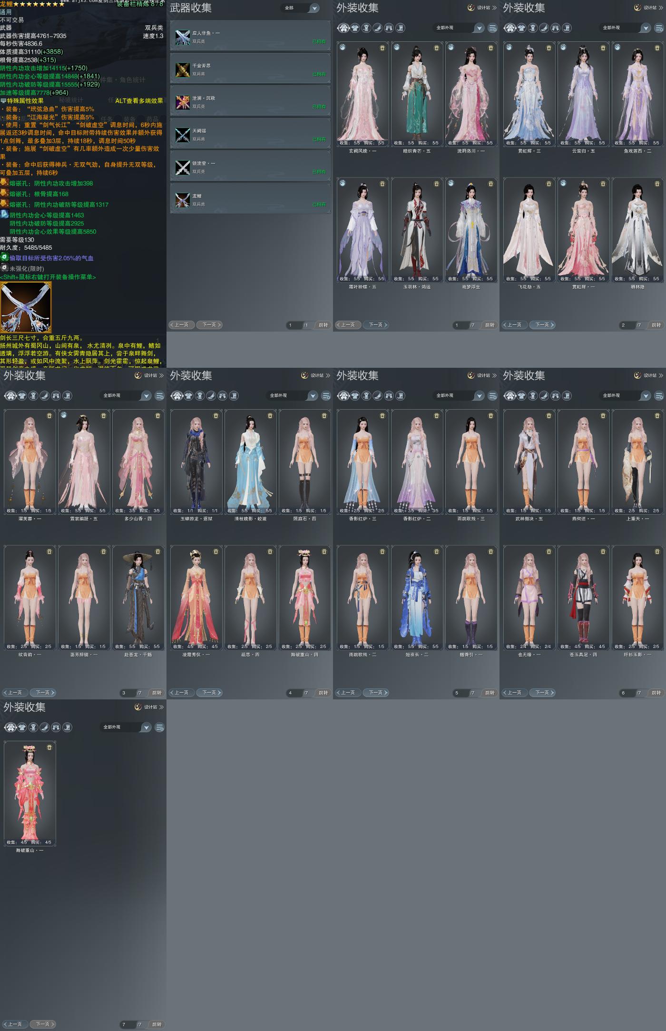Click the 应人非鱼·一 weapon icon in the weapon list
The height and width of the screenshot is (1031, 666).
tap(183, 37)
